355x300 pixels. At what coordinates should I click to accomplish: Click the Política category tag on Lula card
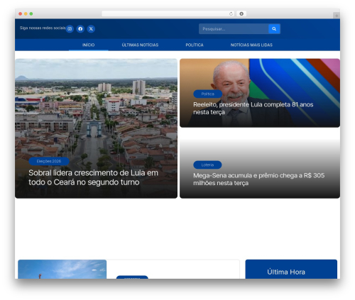pyautogui.click(x=208, y=94)
